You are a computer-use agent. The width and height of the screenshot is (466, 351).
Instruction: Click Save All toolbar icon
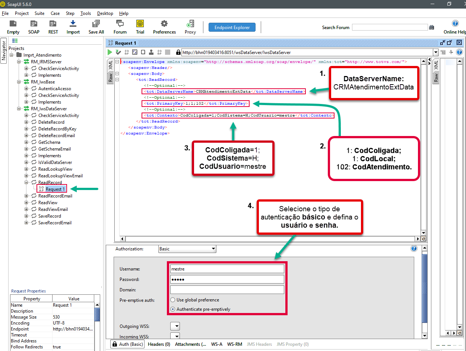(96, 24)
